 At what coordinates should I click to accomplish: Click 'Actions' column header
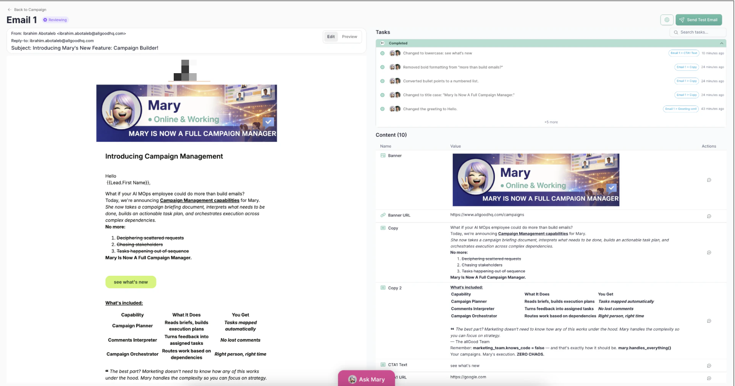coord(709,146)
